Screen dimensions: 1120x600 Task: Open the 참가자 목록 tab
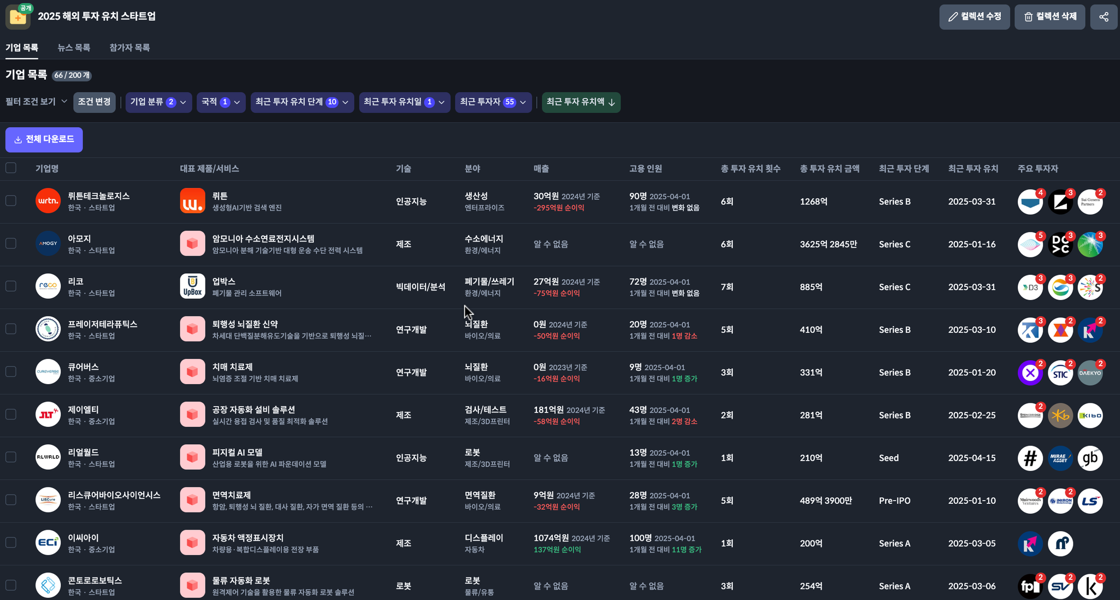tap(130, 48)
